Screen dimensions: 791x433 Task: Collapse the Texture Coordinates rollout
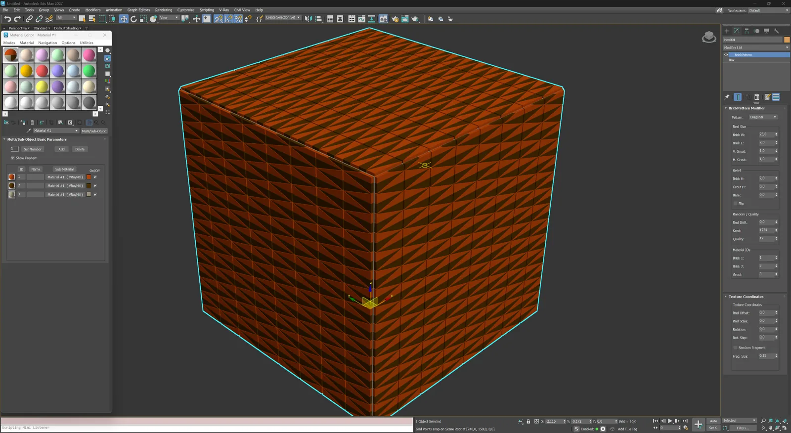[x=746, y=297]
